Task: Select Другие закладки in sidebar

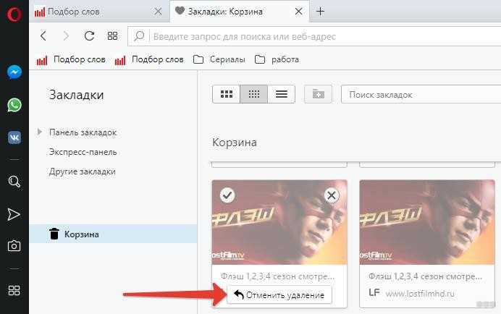Action: click(82, 171)
